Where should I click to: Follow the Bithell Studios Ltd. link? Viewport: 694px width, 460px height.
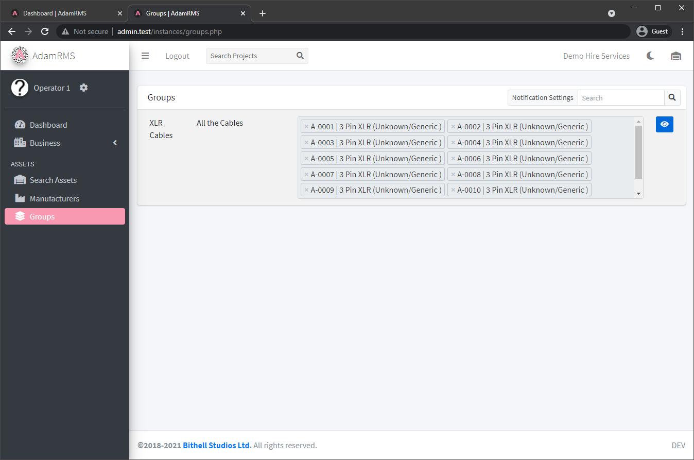point(217,446)
